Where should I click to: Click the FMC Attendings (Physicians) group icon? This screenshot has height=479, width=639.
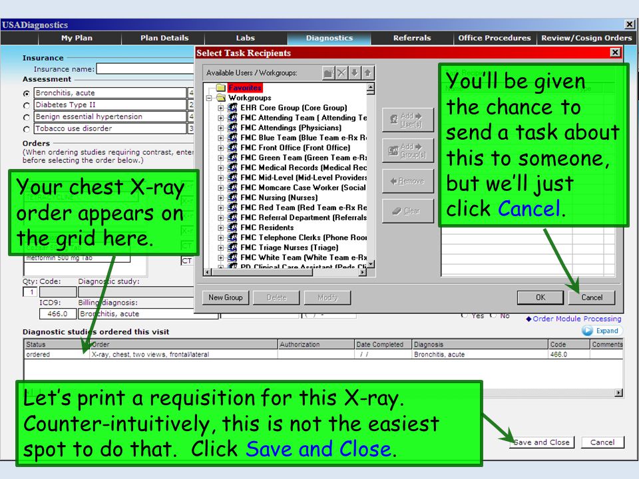point(232,128)
